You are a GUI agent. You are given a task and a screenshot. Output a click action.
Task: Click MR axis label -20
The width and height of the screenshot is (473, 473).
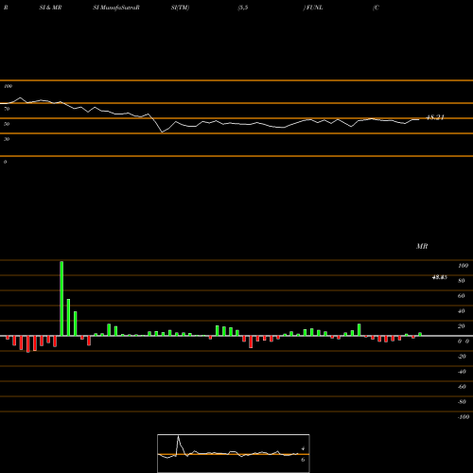pyautogui.click(x=462, y=357)
